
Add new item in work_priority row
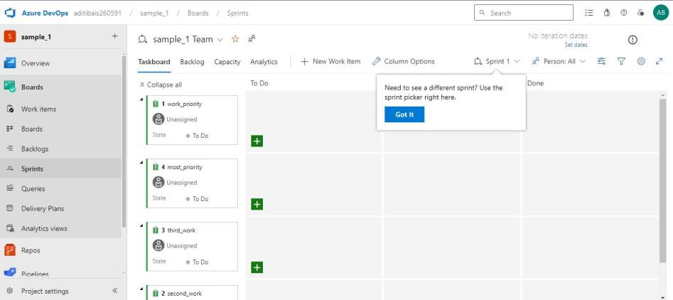point(257,141)
